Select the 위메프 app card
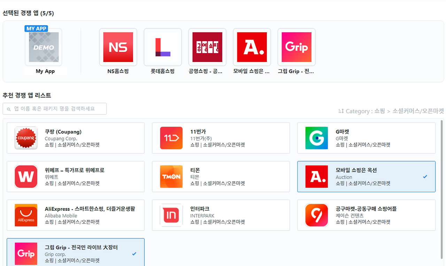 coord(76,177)
